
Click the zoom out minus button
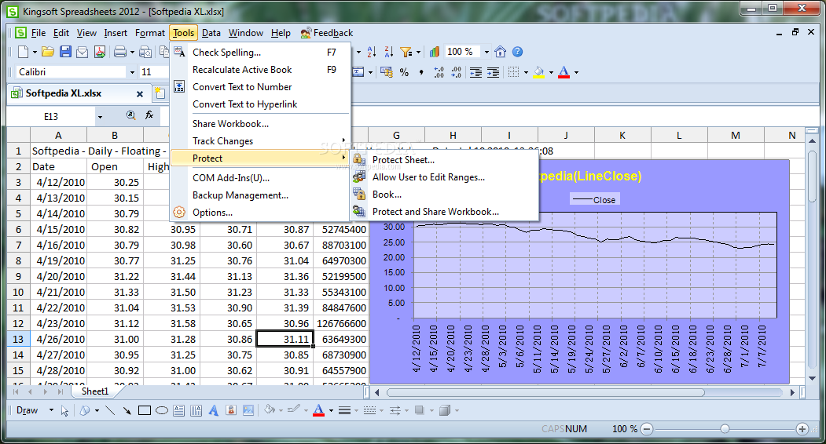647,429
